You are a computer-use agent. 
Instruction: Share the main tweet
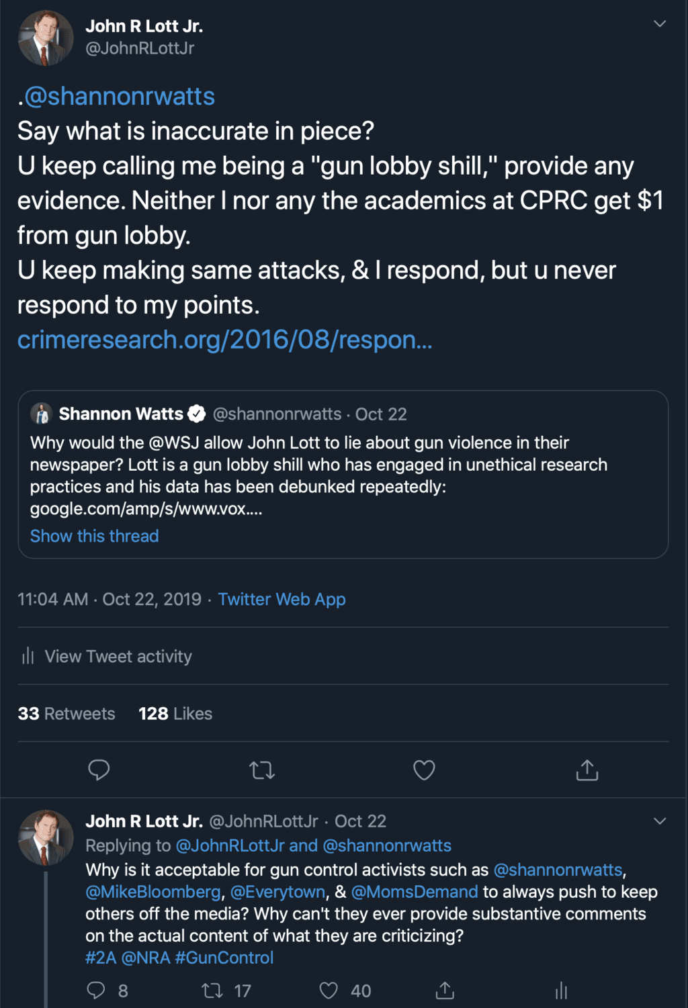(587, 770)
